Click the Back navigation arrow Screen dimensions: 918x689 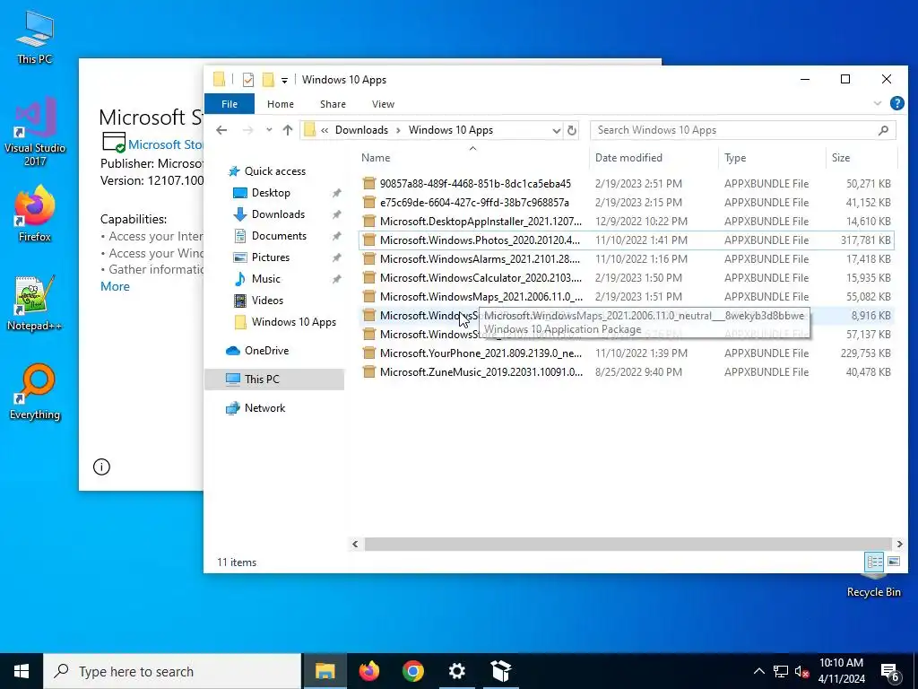click(x=221, y=130)
